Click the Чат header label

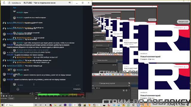point(15,8)
